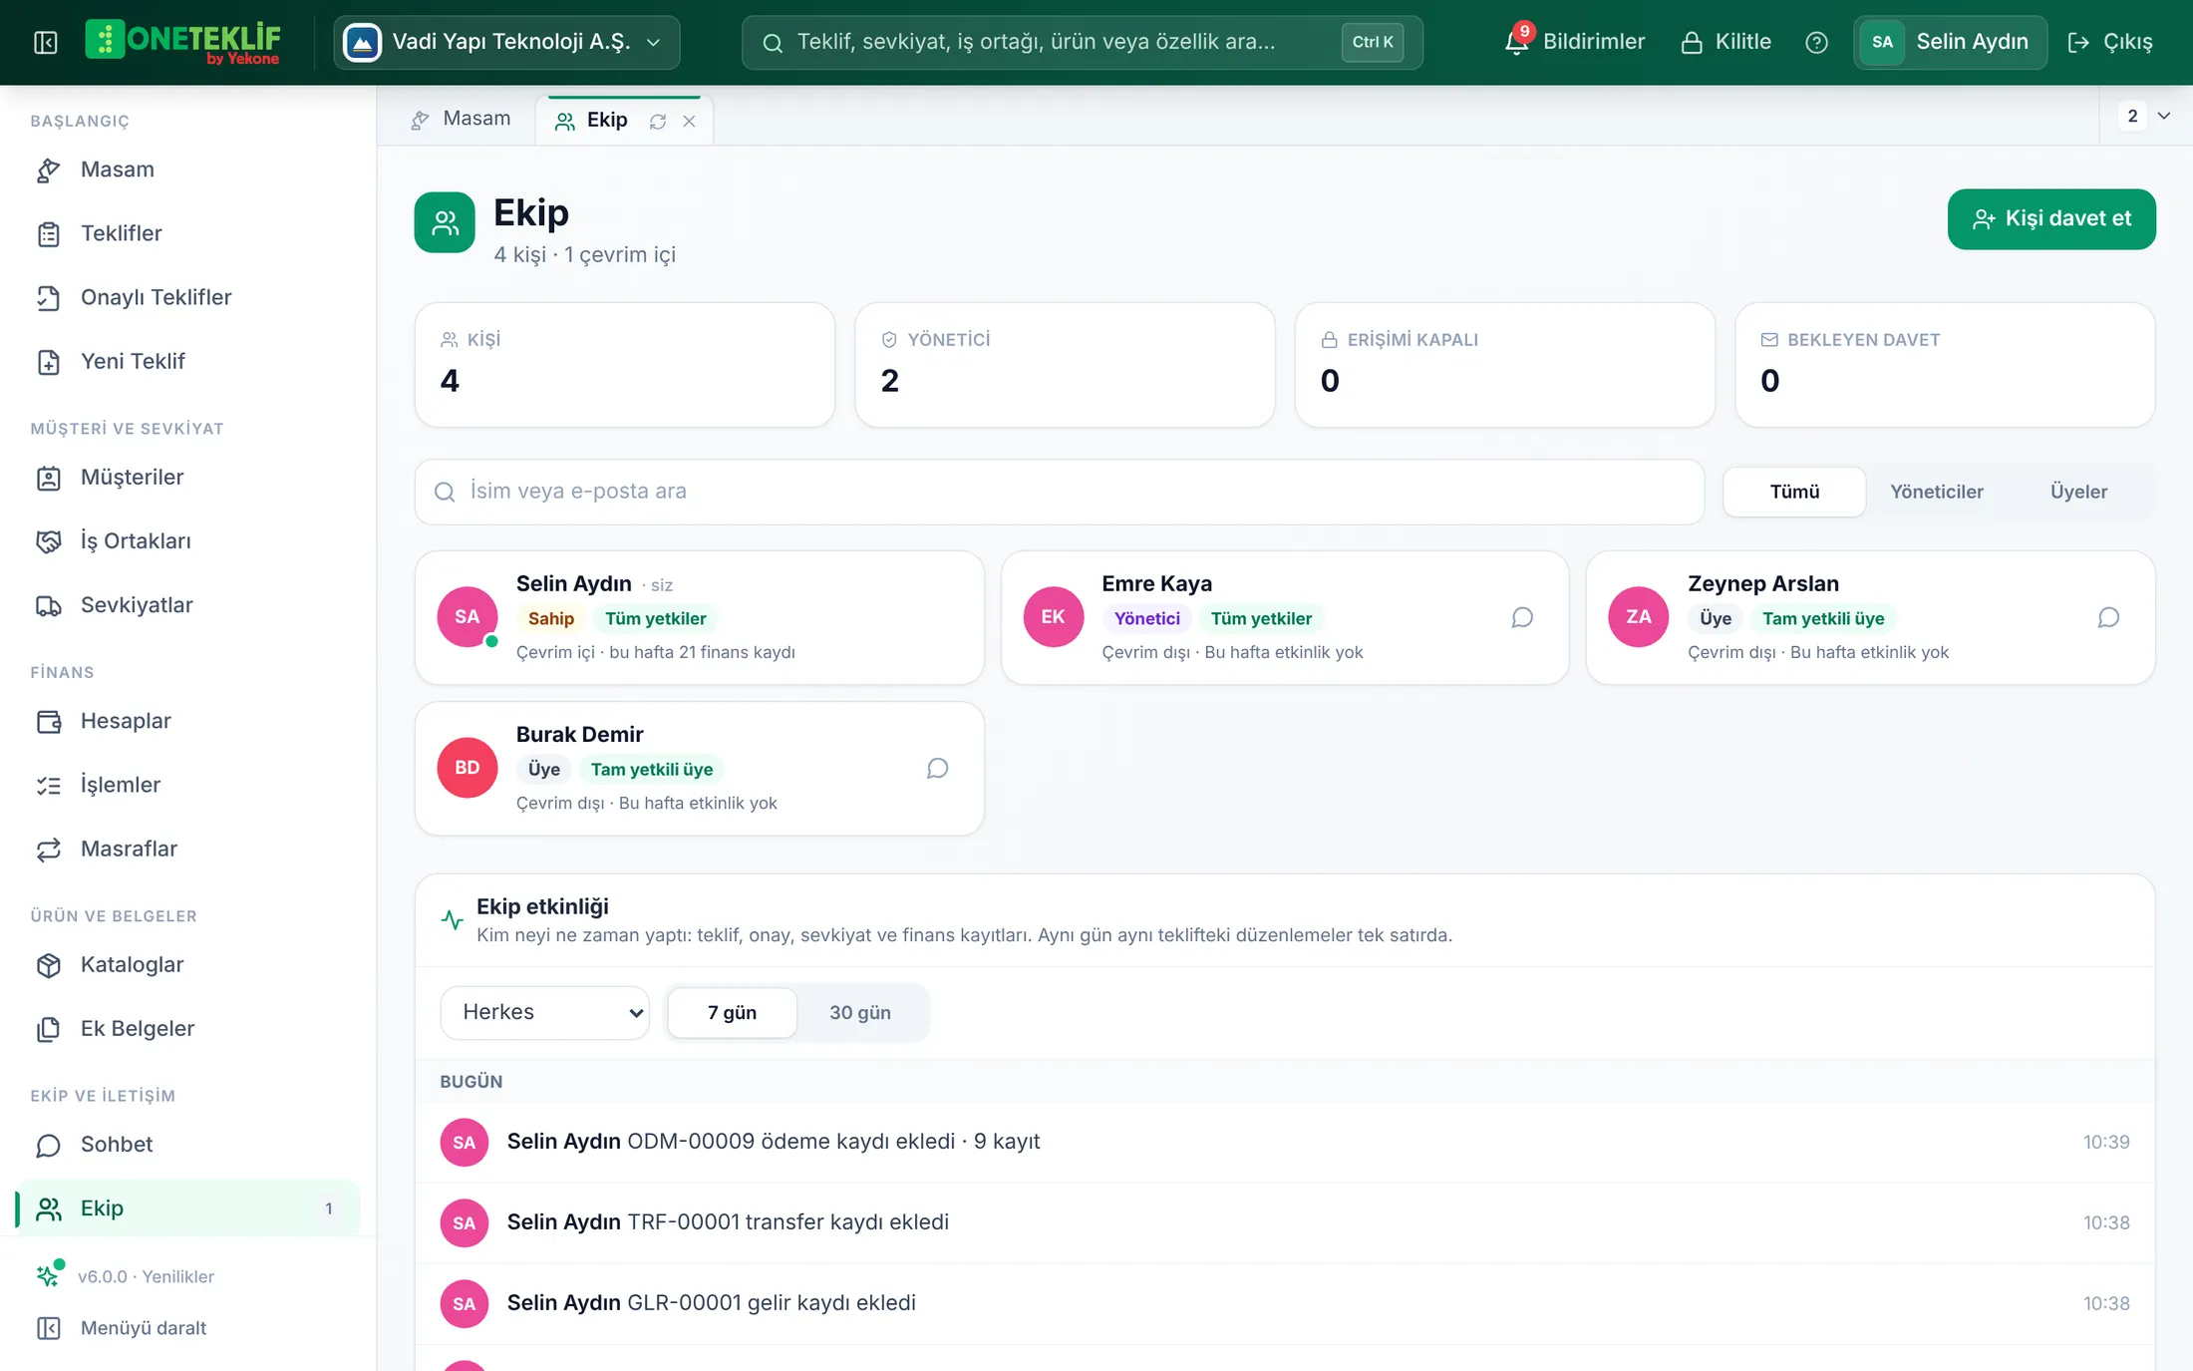
Task: Focus the global search field
Action: pos(1082,42)
